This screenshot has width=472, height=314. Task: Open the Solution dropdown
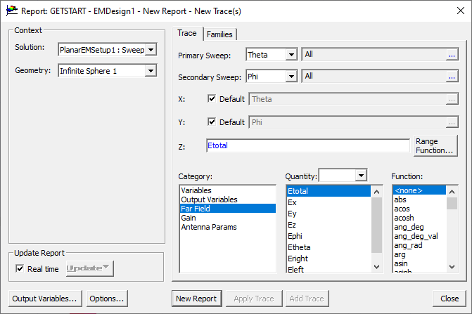tap(151, 50)
